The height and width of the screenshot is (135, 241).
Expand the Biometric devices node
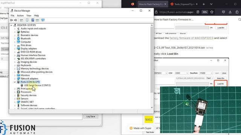(15, 35)
